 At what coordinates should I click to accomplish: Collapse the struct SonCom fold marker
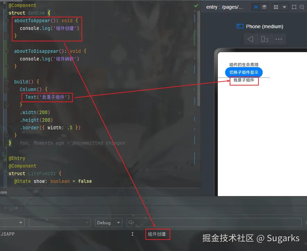tap(7, 13)
